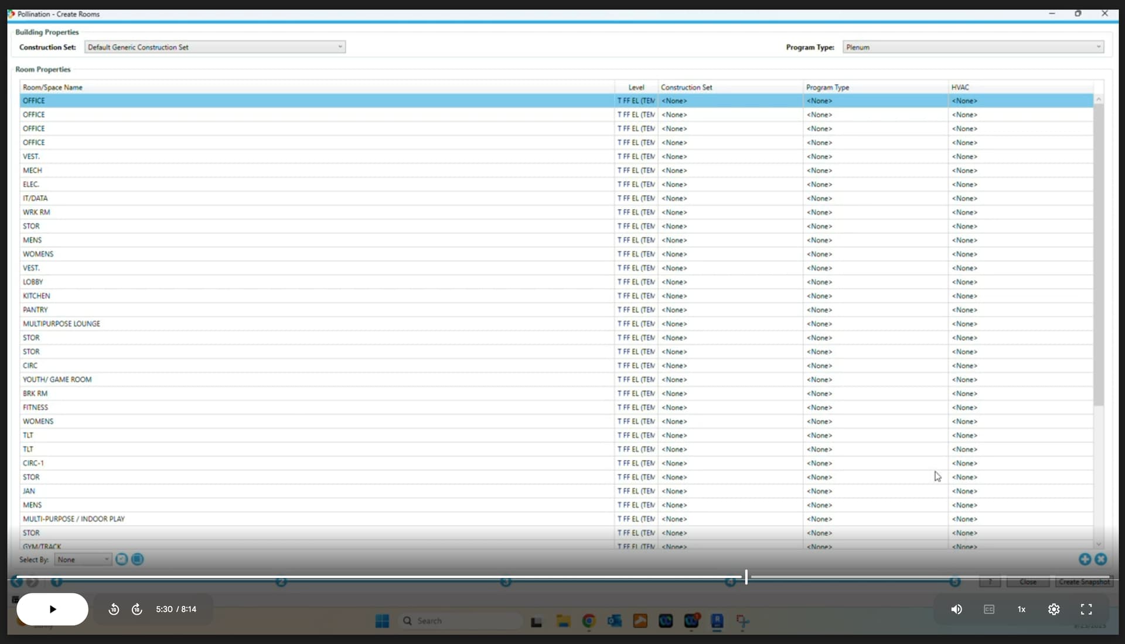Image resolution: width=1125 pixels, height=644 pixels.
Task: Change playback speed 1x
Action: point(1021,609)
